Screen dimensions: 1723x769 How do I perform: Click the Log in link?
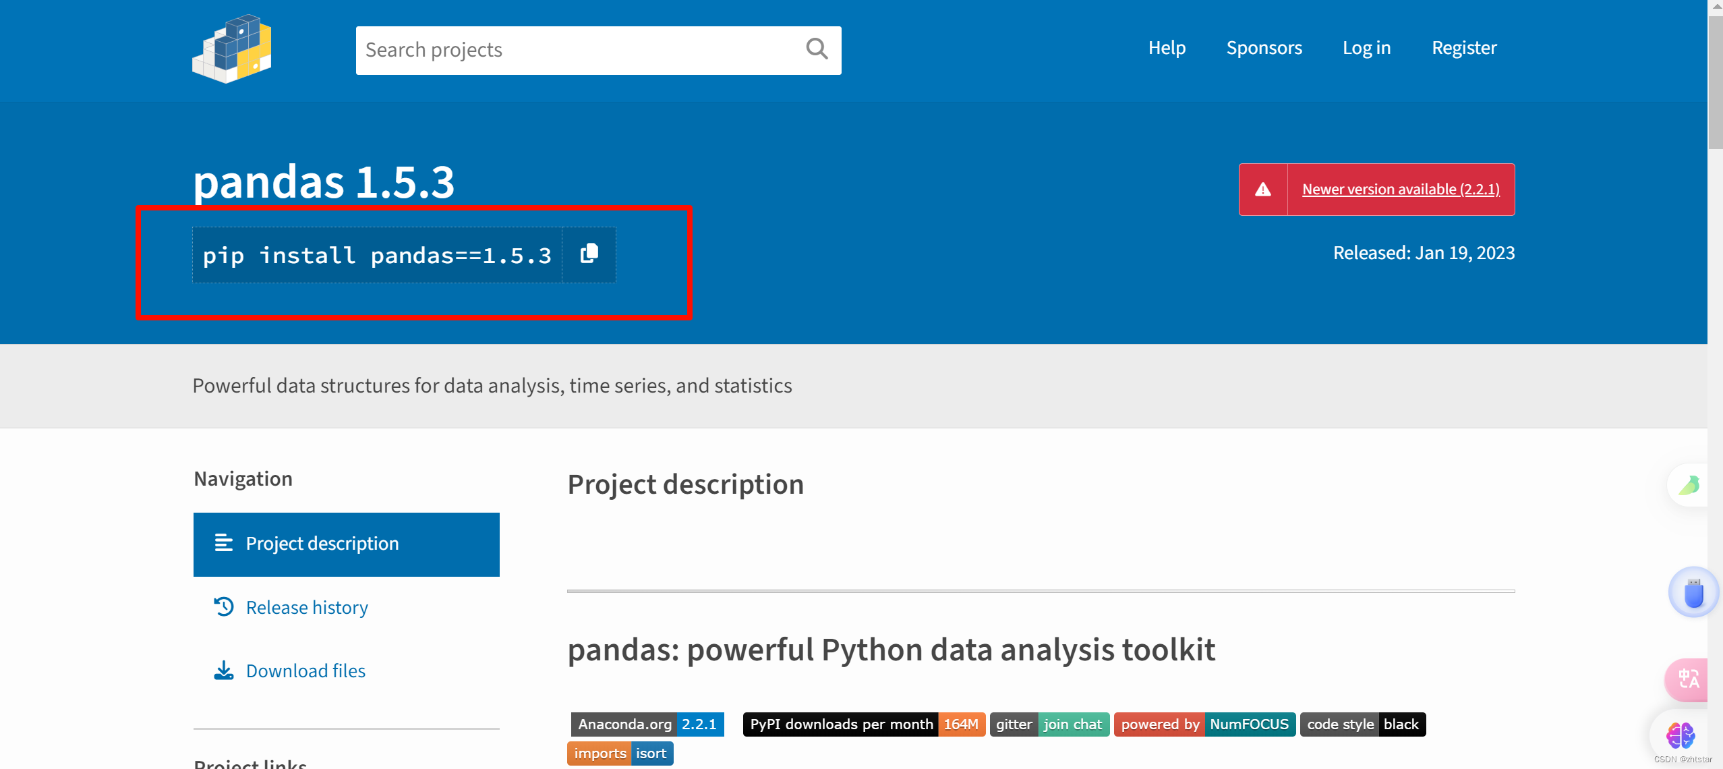[1366, 48]
